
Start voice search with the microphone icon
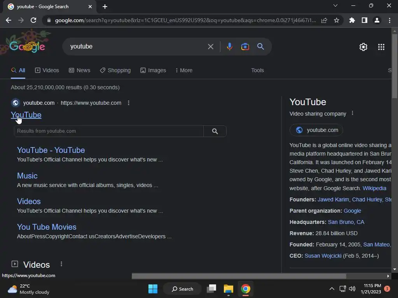(229, 47)
